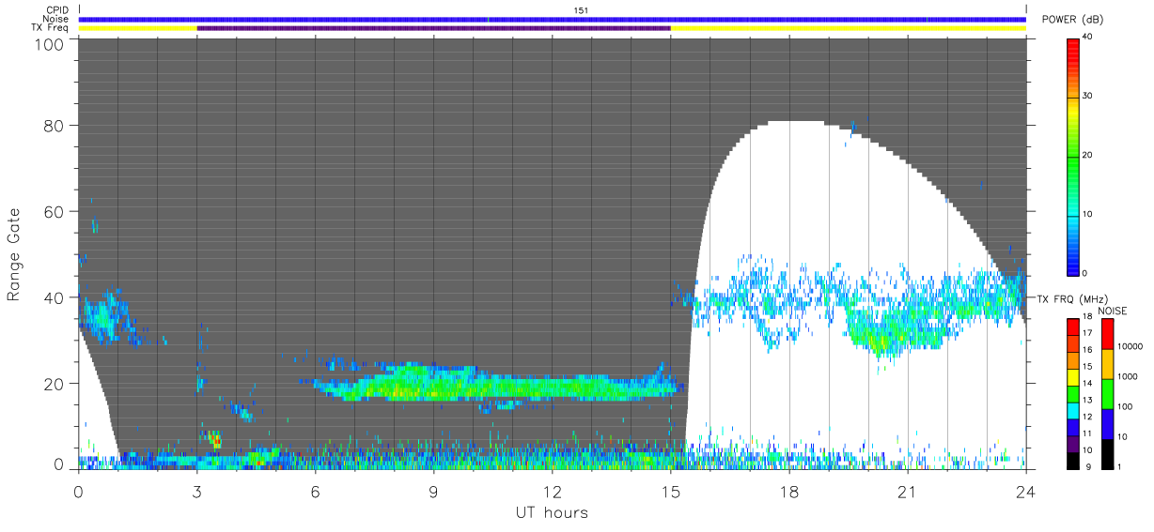The image size is (1154, 532).
Task: Click the 100 label on NOISE legend
Action: 1123,406
